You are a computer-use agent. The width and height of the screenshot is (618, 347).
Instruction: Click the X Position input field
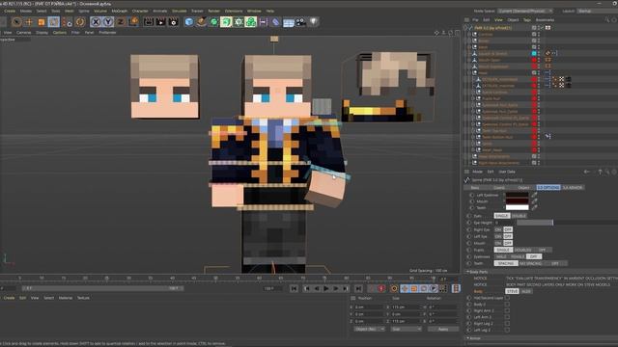368,307
